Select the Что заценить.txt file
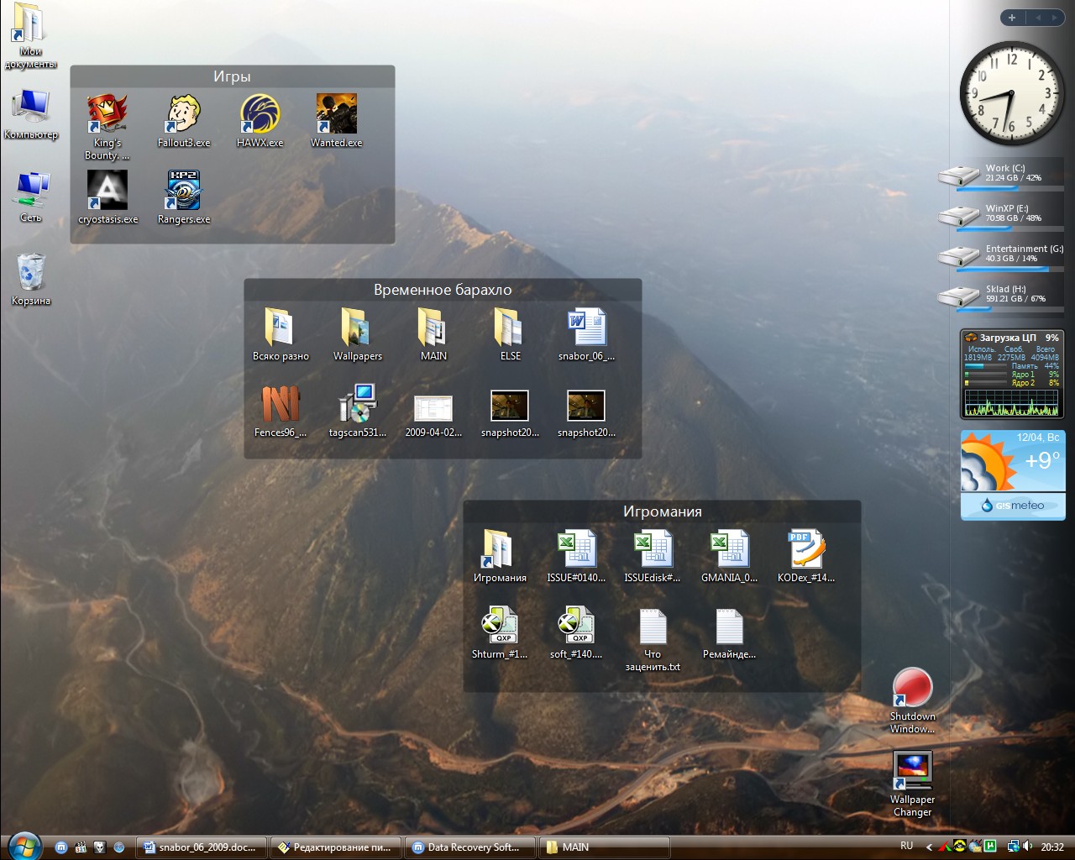 (653, 639)
